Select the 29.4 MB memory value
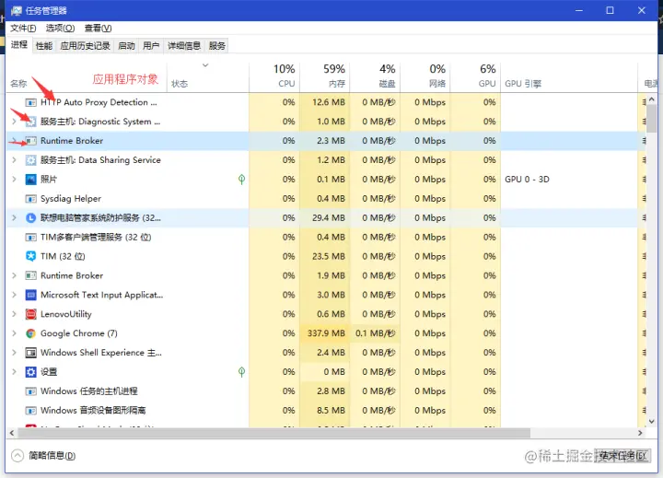Viewport: 663px width, 478px height. click(x=329, y=218)
